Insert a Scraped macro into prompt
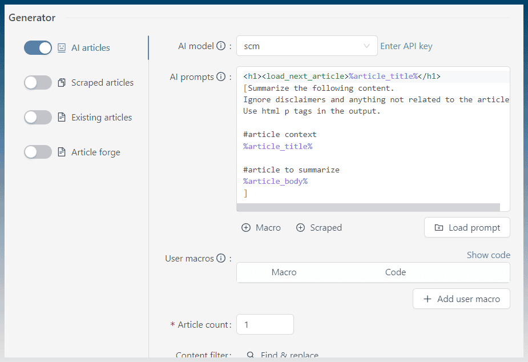The height and width of the screenshot is (362, 528). pos(319,228)
